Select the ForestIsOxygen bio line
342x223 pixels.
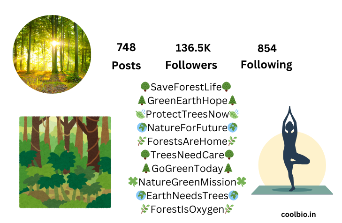click(187, 209)
